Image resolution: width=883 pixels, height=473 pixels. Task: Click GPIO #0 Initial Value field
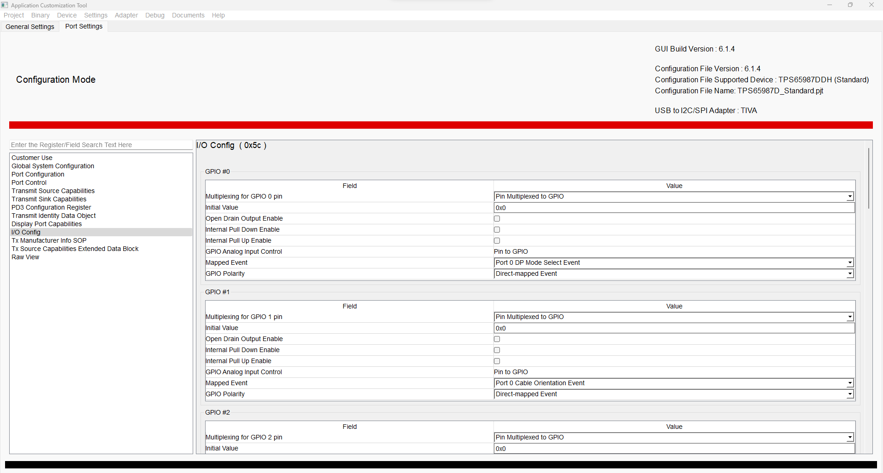click(x=674, y=208)
